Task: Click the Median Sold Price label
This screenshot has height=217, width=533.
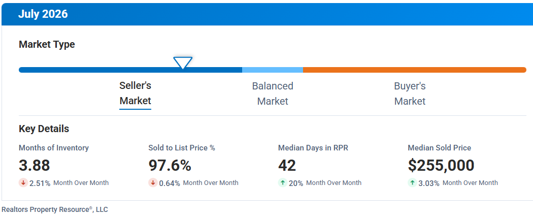Action: [440, 148]
